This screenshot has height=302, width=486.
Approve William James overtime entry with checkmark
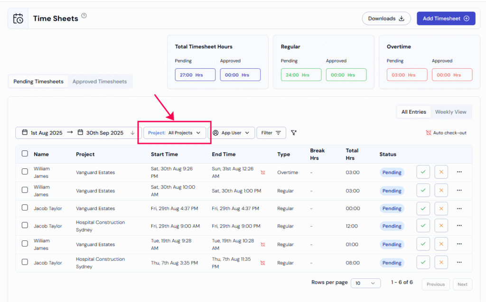pos(423,172)
